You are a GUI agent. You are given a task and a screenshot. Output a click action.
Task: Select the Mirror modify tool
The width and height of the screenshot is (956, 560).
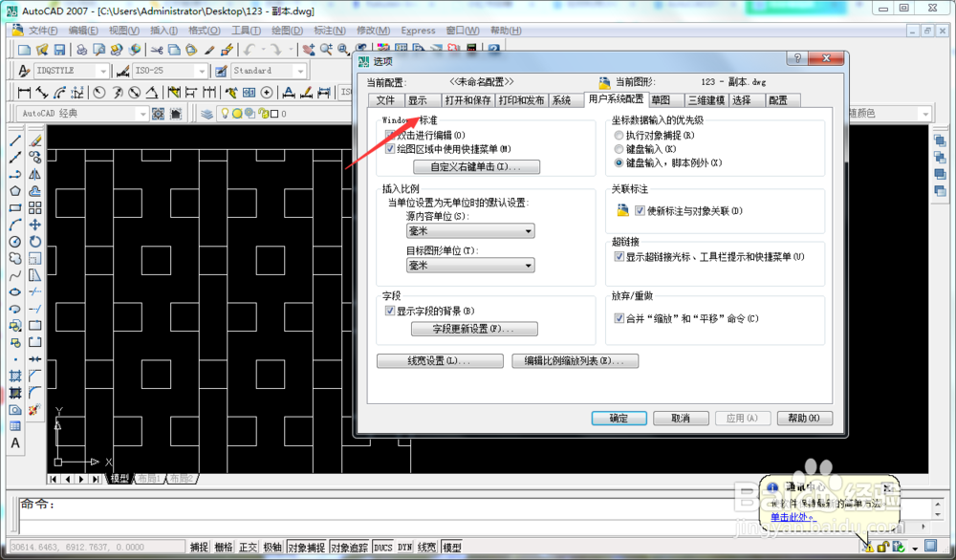point(35,174)
